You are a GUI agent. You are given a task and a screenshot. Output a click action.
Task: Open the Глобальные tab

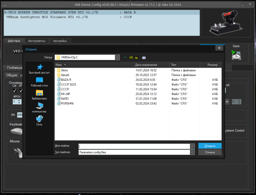click(14, 68)
